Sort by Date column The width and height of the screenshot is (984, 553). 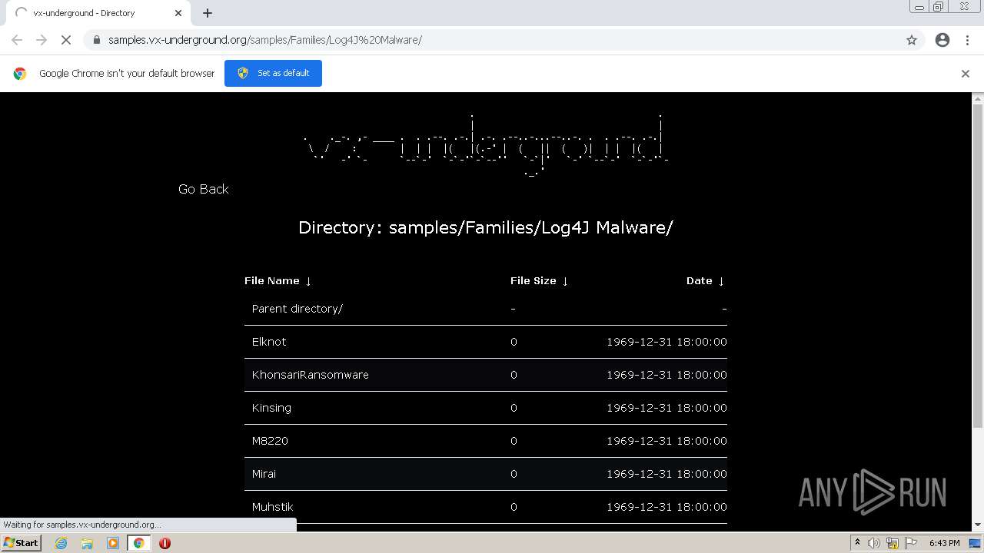click(705, 281)
